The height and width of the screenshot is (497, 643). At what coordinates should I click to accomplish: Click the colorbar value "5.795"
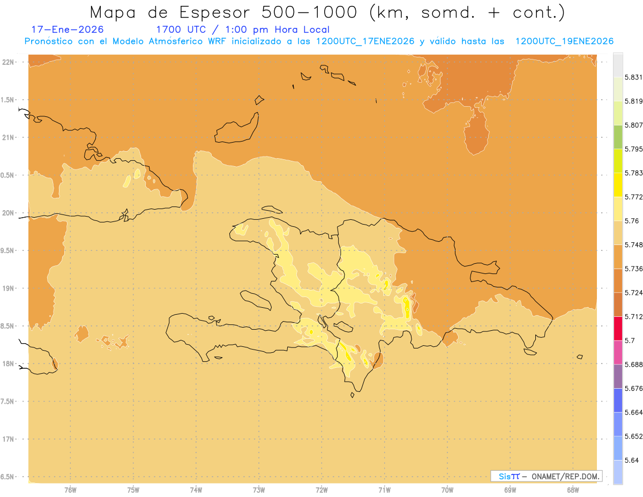633,149
